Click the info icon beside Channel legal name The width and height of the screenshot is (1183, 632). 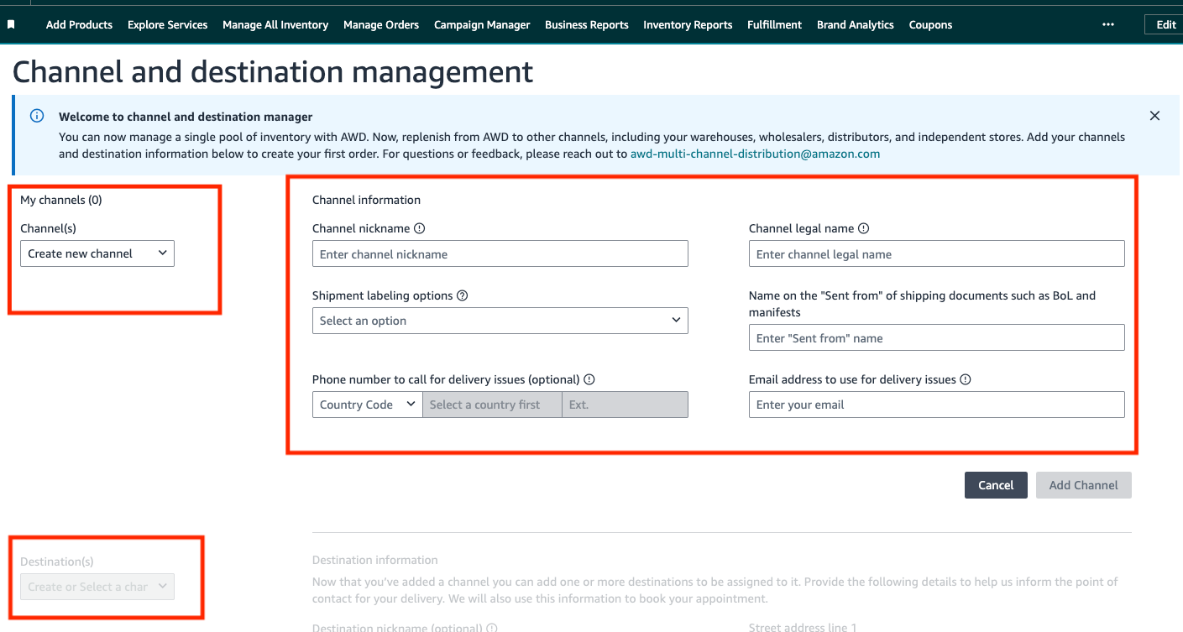click(x=864, y=228)
